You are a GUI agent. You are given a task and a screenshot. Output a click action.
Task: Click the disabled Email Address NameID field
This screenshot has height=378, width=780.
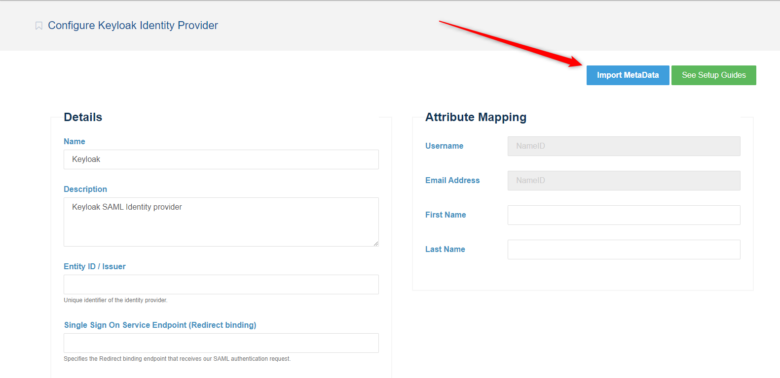(624, 181)
